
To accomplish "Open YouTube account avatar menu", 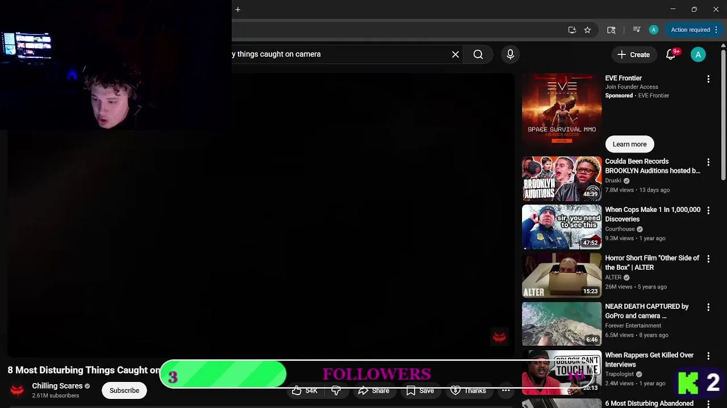I will point(698,54).
